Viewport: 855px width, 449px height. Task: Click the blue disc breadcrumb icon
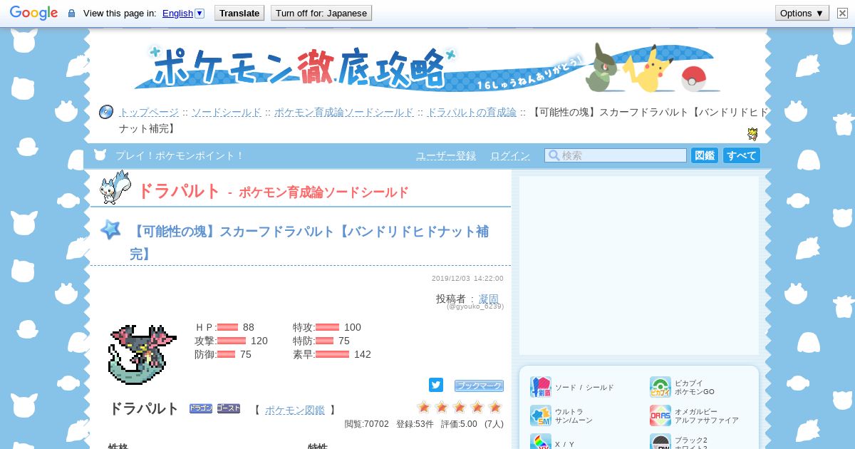pos(106,112)
